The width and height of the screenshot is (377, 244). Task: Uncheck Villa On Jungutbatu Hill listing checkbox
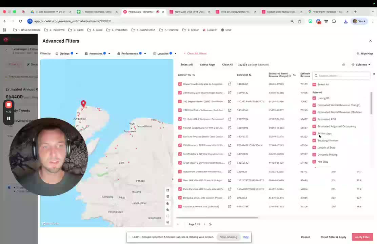[x=180, y=128]
